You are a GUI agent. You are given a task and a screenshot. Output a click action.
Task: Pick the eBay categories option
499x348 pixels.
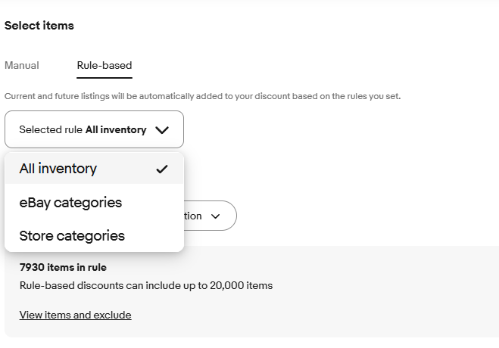[x=70, y=203]
